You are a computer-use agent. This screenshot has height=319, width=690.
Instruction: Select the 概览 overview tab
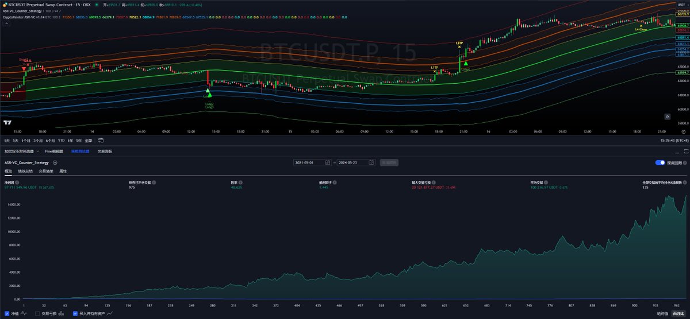[8, 171]
